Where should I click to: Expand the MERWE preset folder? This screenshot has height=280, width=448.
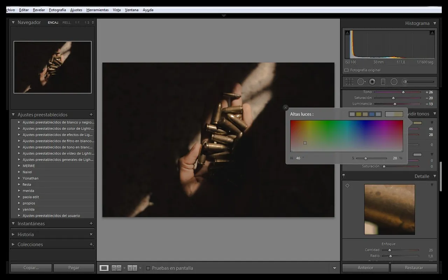tap(19, 166)
